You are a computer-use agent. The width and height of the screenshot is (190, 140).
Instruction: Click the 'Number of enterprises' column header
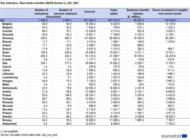pos(41,12)
